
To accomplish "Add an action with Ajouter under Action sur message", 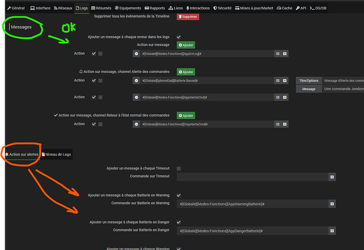I will pos(186,45).
